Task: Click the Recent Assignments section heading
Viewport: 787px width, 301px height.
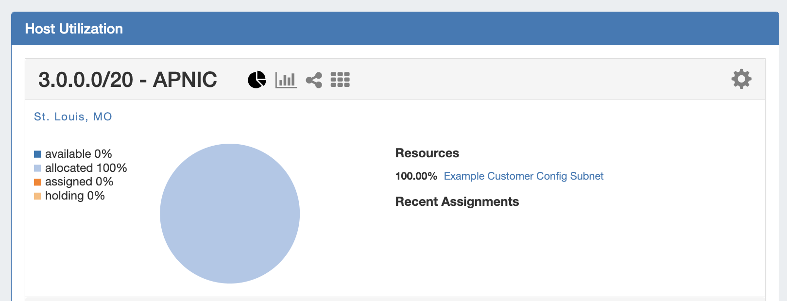Action: click(x=457, y=201)
